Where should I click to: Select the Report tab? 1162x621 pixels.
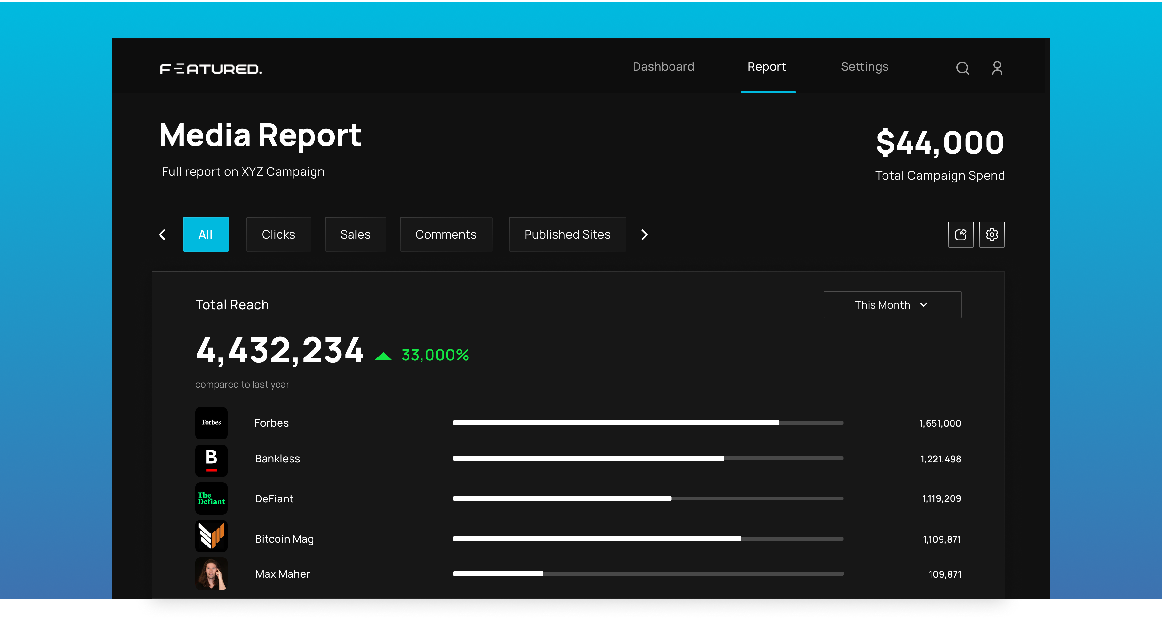pyautogui.click(x=766, y=67)
